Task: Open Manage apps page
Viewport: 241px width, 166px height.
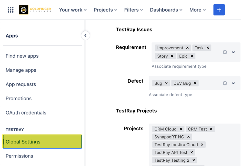Action: (21, 70)
